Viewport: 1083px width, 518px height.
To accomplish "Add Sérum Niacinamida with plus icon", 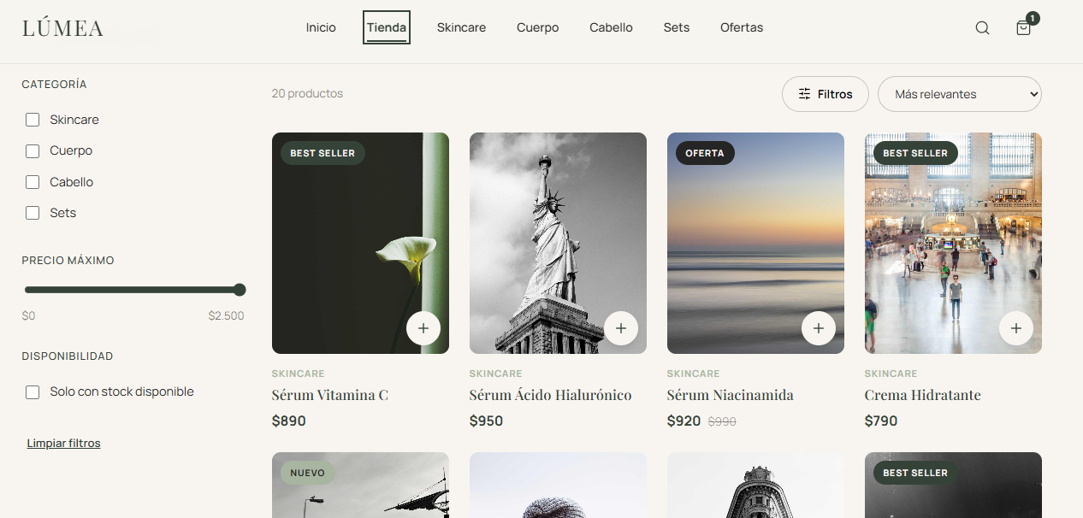I will pos(819,328).
